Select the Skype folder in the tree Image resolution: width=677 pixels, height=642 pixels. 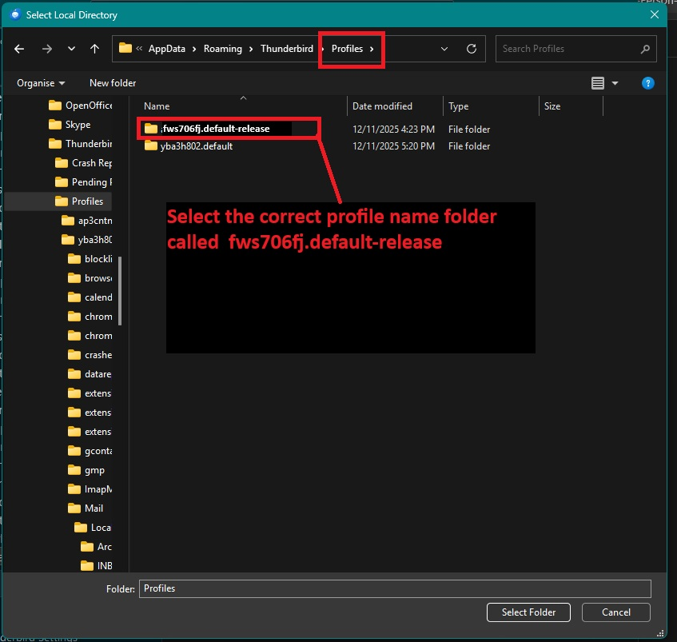[x=78, y=125]
